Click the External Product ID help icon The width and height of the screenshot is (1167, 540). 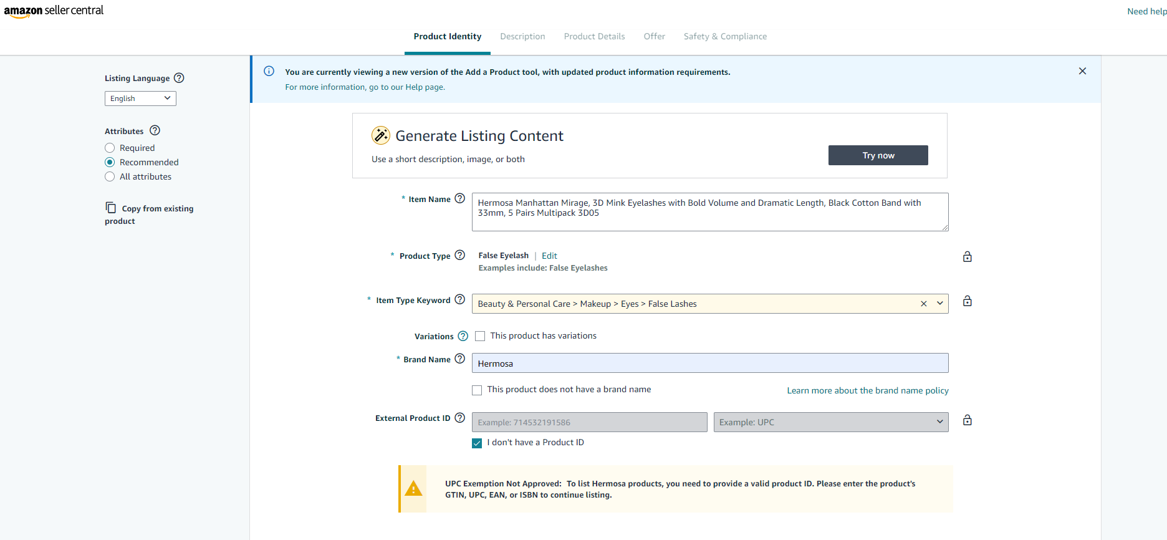point(460,418)
